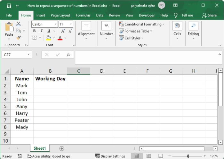The width and height of the screenshot is (224, 159).
Task: Click the Decrease Font Size icon
Action: [70, 31]
